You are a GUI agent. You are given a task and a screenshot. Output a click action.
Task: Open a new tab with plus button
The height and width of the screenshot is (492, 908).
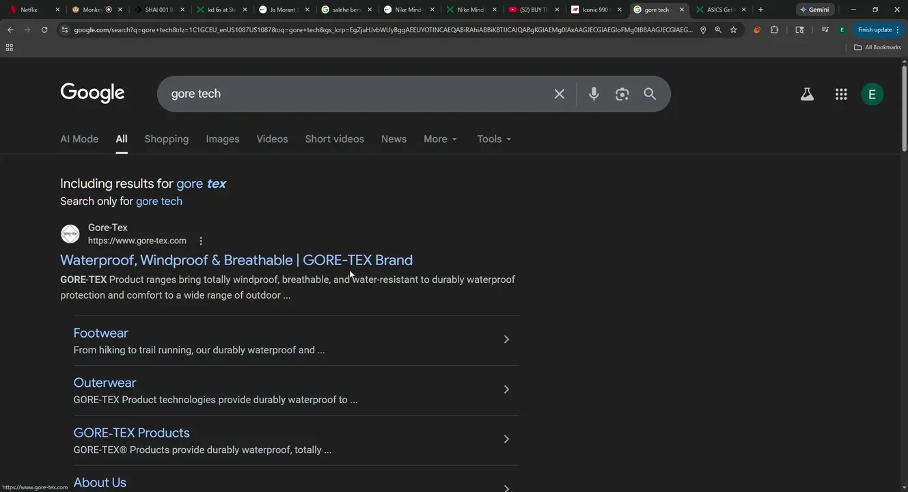(x=760, y=10)
